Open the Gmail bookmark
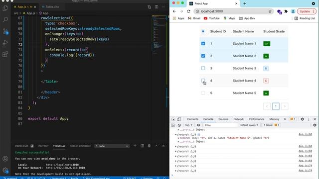This screenshot has width=319, height=179. click(194, 18)
